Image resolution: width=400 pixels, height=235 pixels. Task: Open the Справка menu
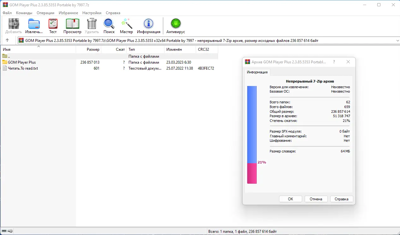113,13
